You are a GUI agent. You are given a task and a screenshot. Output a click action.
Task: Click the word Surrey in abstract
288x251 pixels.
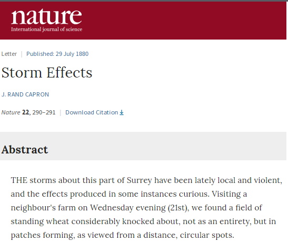pyautogui.click(x=139, y=180)
